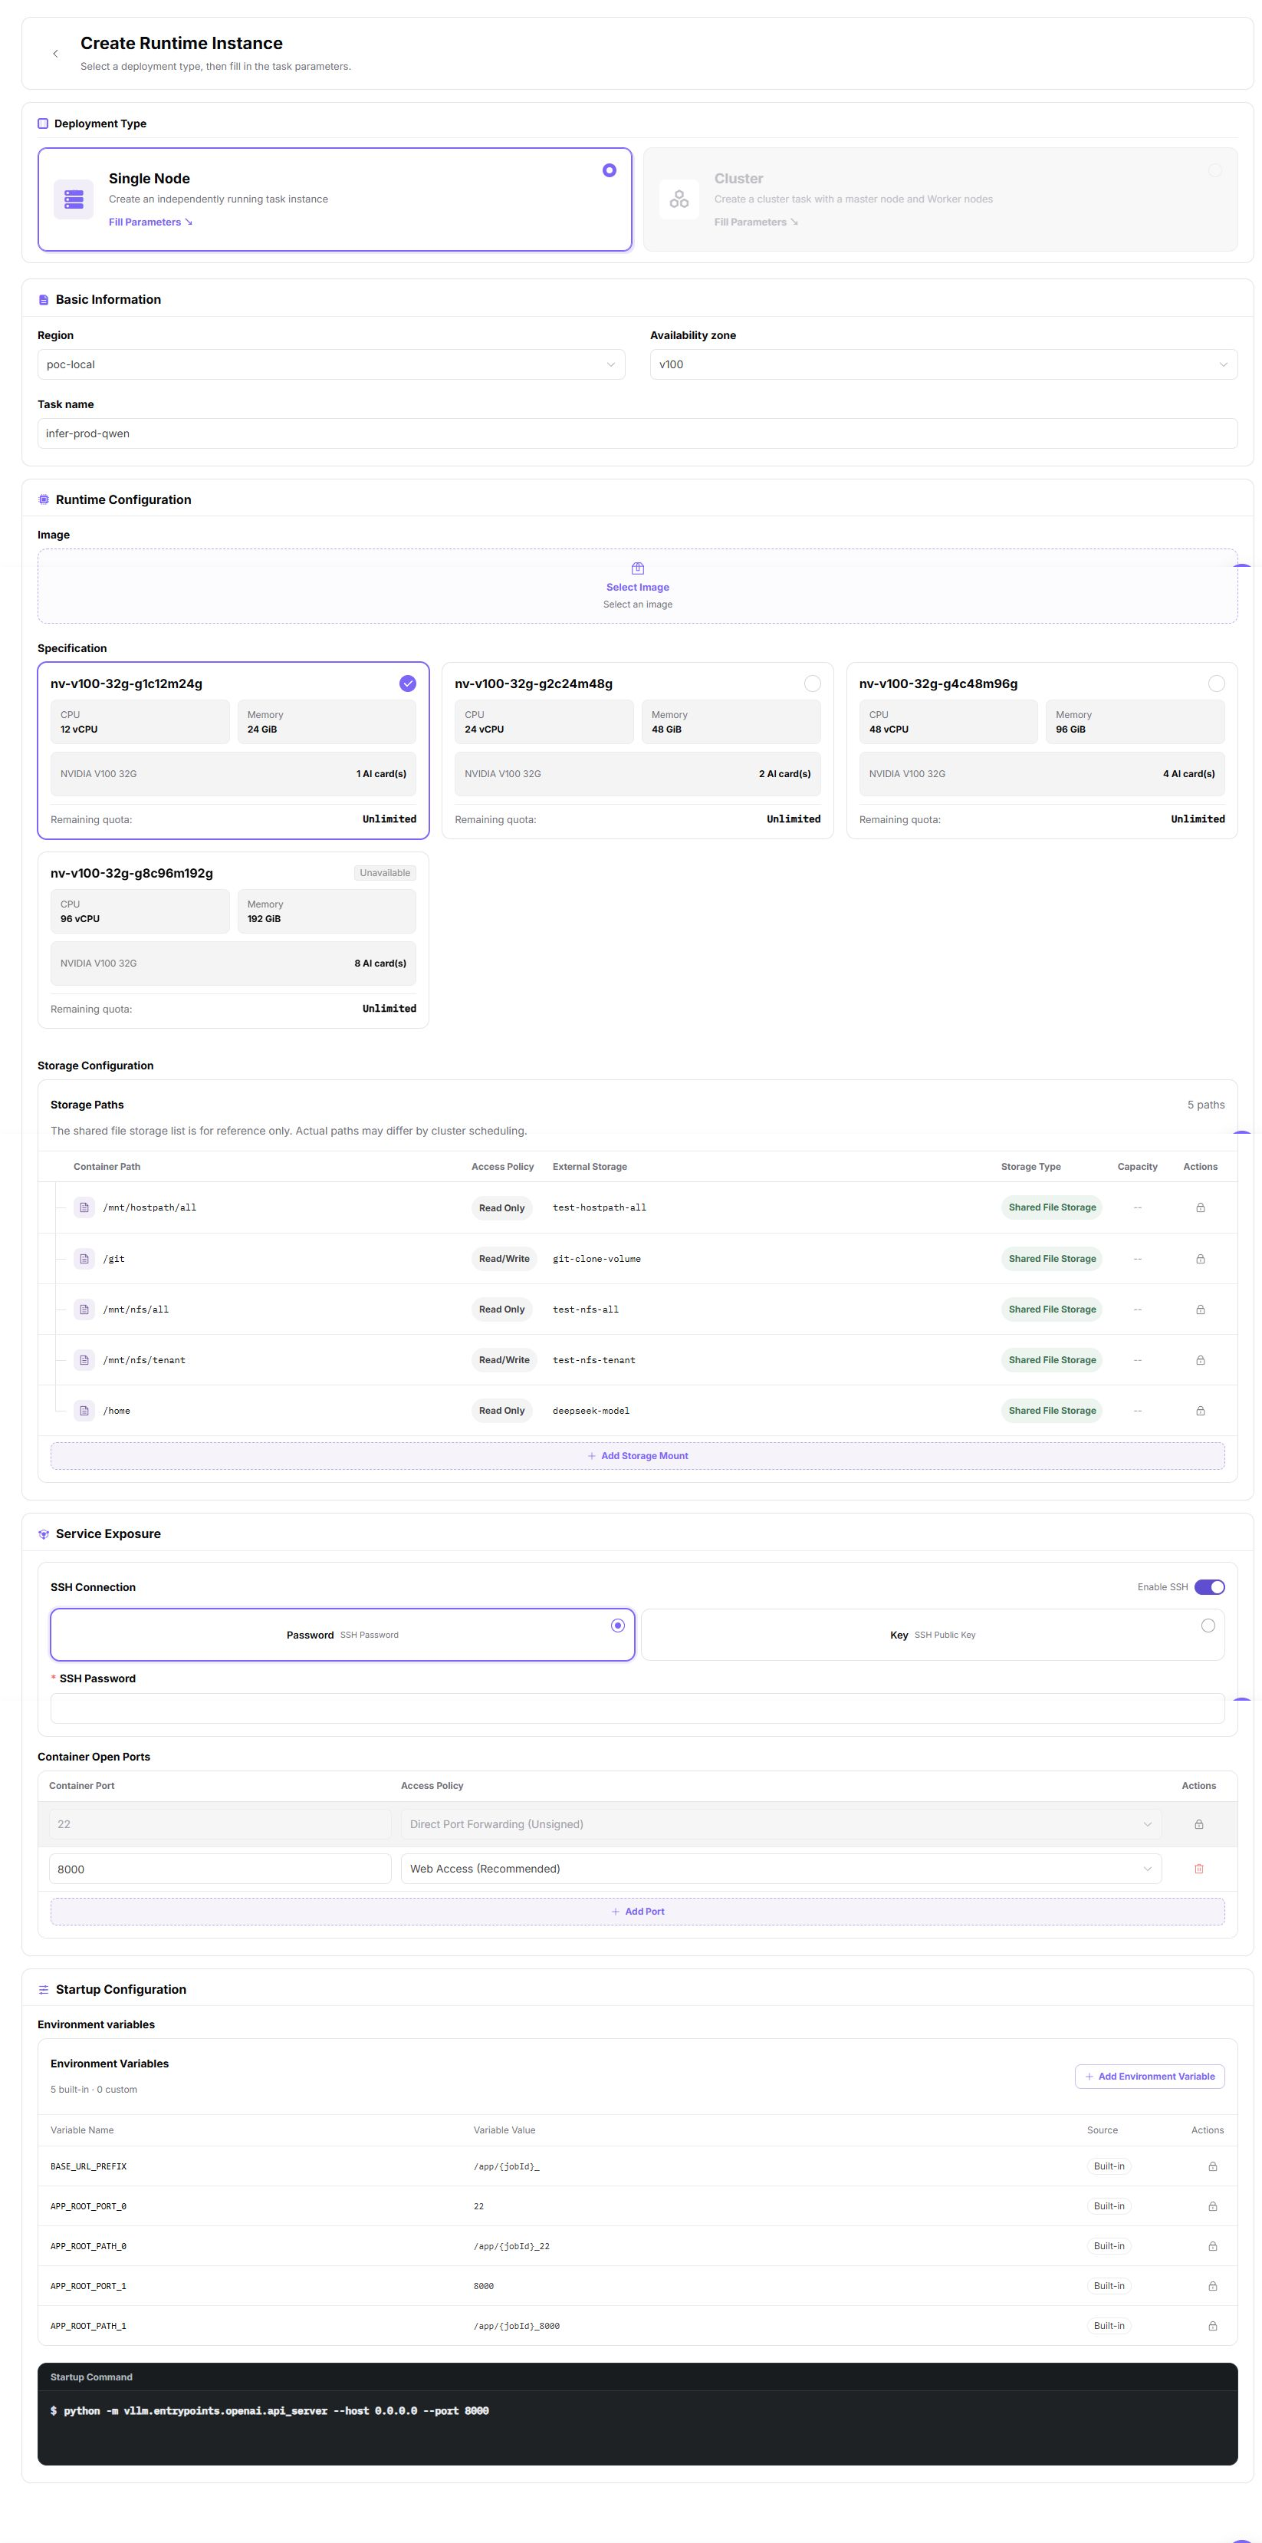Toggle the Enable SSH switch
Image resolution: width=1262 pixels, height=2543 pixels.
(x=1210, y=1587)
